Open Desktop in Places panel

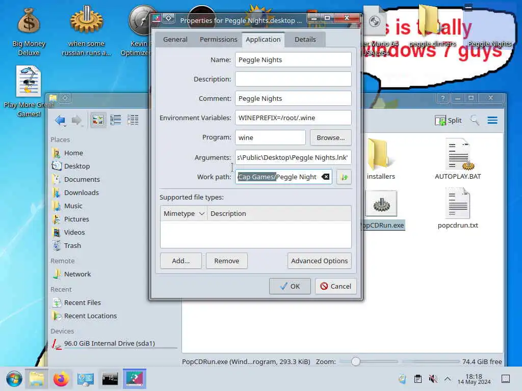point(77,166)
